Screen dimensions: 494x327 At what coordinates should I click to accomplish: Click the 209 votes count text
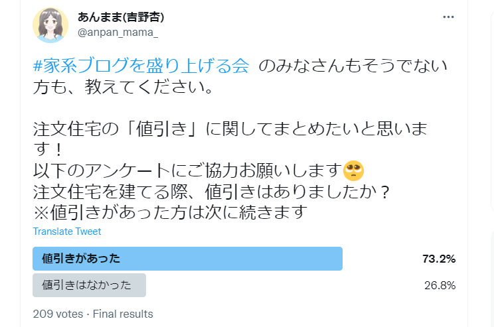pos(58,314)
